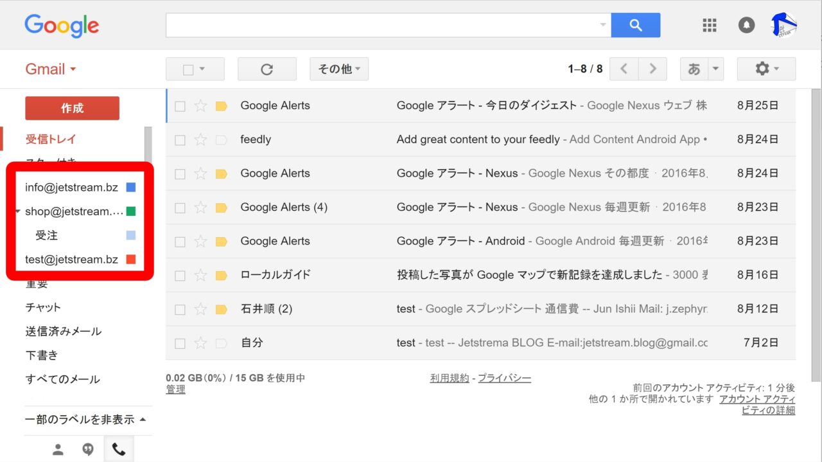The height and width of the screenshot is (462, 822).
Task: Click the red test@jetstream.bz color swatch
Action: 131,260
